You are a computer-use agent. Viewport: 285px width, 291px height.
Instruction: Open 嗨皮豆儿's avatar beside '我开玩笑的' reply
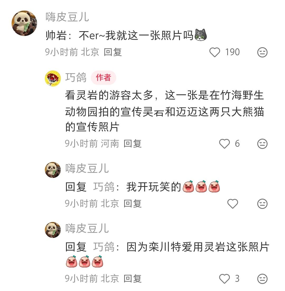click(x=53, y=170)
